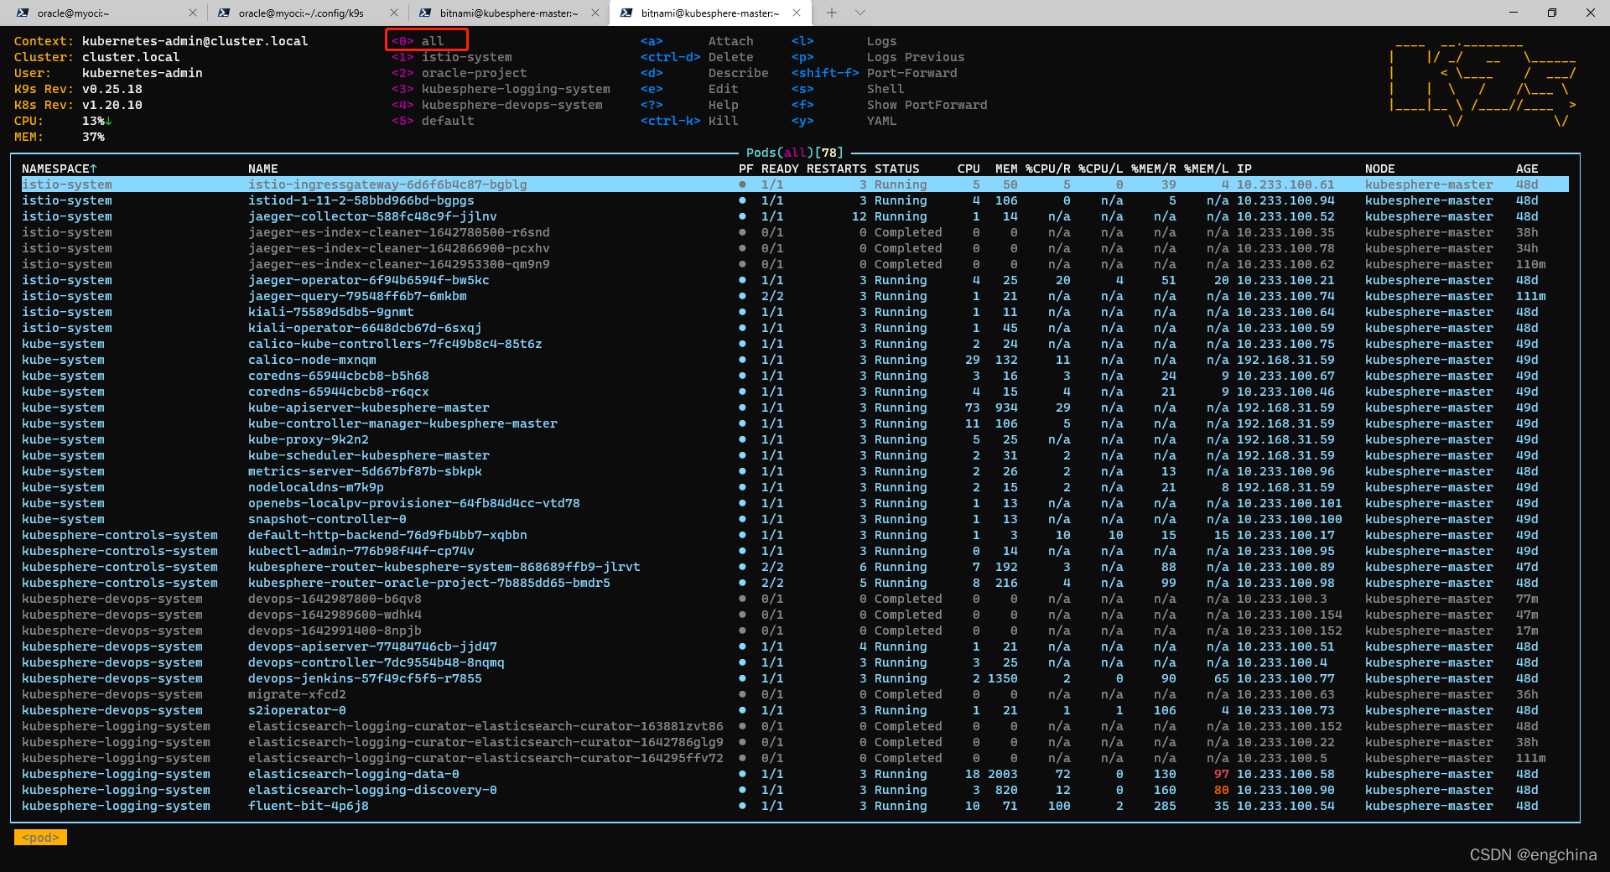This screenshot has width=1610, height=872.
Task: Select the <0> all namespace shortcut
Action: point(418,41)
